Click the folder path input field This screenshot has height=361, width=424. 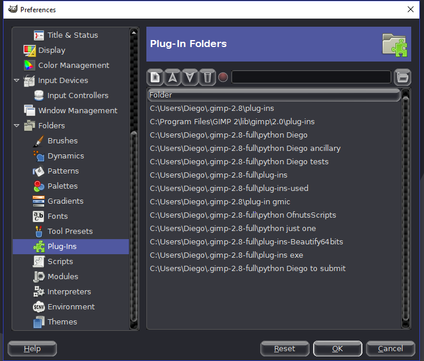coord(311,77)
